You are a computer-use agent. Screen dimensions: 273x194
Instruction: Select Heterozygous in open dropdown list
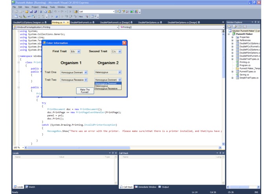[108, 86]
